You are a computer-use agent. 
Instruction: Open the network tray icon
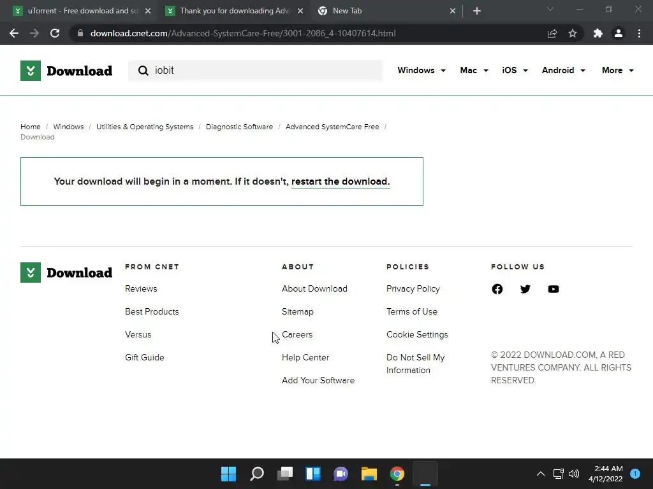(558, 474)
